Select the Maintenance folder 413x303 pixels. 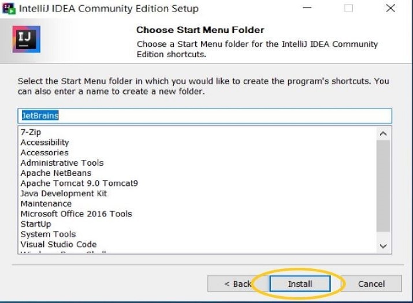(x=46, y=204)
